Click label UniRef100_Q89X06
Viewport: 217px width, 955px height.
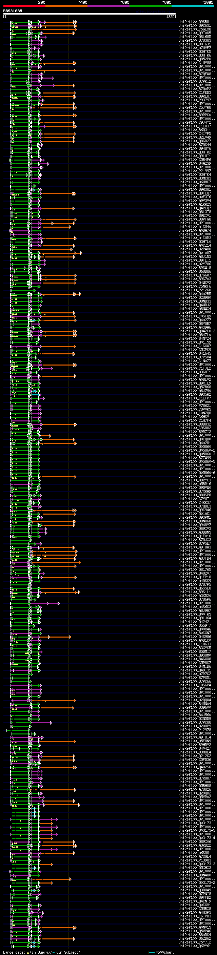tap(195, 842)
